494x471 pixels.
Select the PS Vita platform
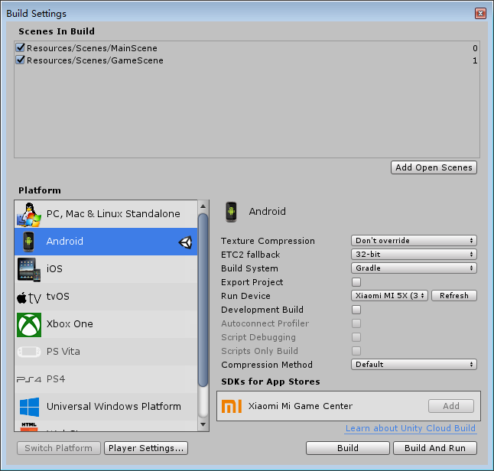pyautogui.click(x=106, y=352)
